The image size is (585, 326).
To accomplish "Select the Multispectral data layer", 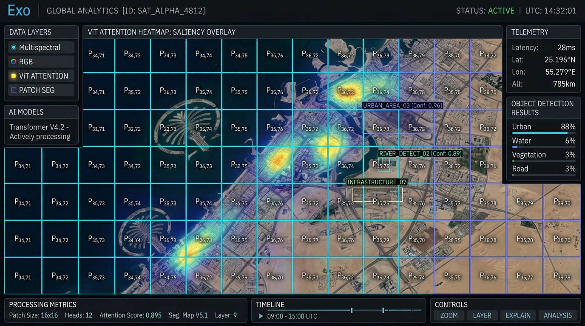I will [41, 48].
